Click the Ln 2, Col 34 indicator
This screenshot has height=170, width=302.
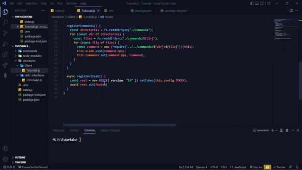click(185, 167)
